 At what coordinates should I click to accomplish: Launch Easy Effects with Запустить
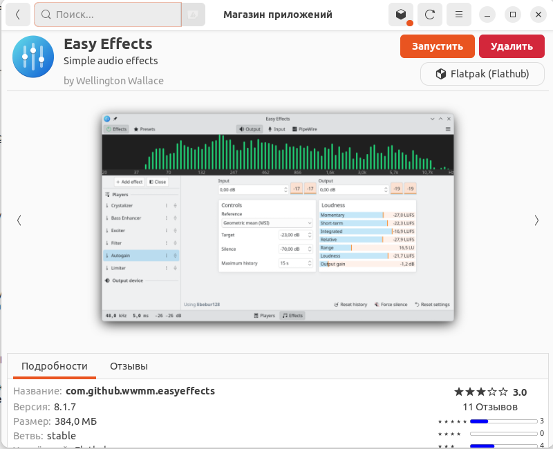(x=438, y=46)
